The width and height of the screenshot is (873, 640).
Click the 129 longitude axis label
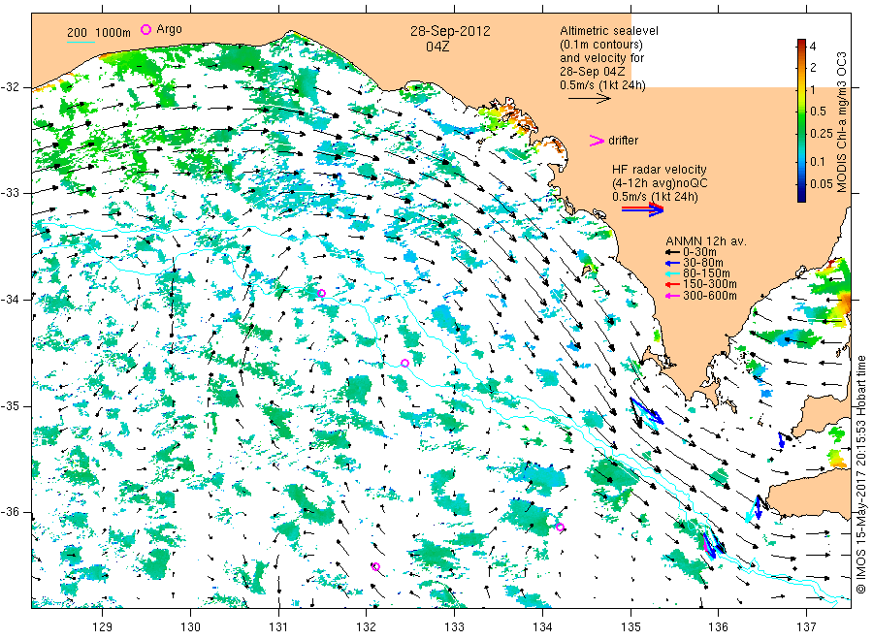tap(103, 627)
